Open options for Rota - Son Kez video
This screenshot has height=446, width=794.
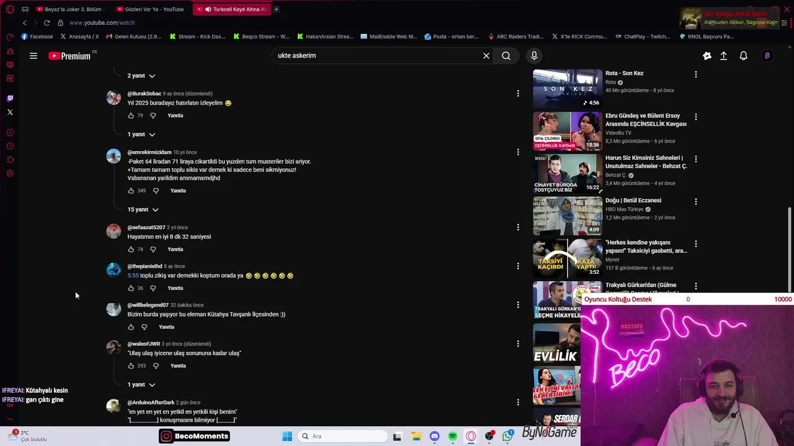pos(695,74)
